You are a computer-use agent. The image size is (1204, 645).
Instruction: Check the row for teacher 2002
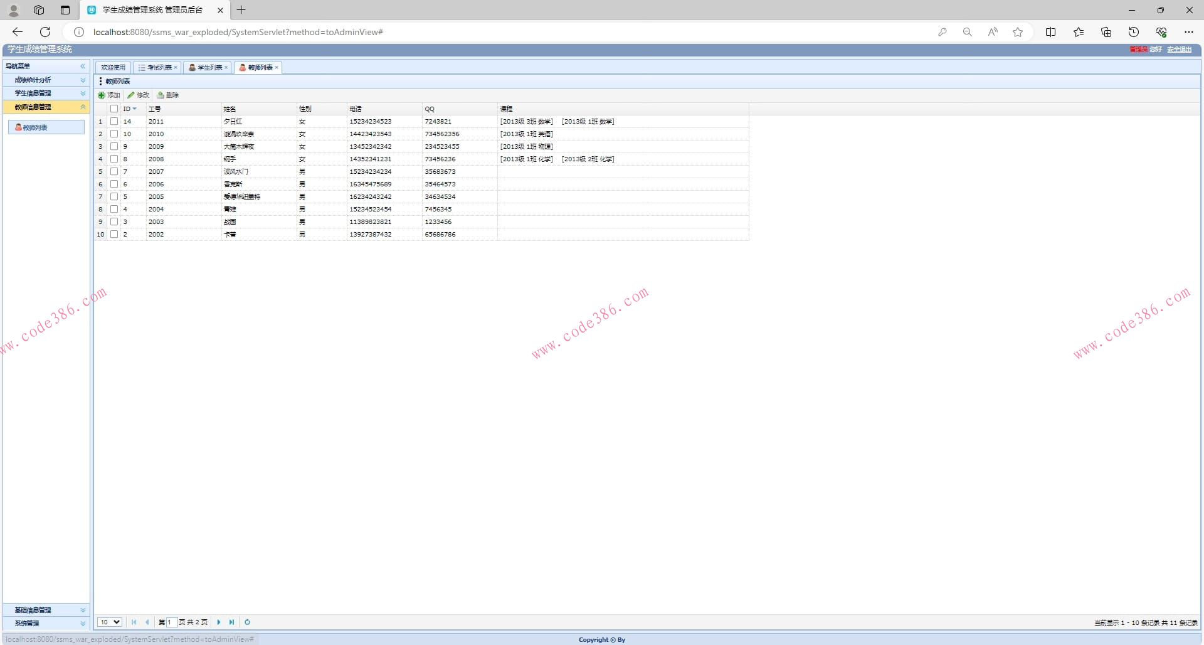tap(114, 235)
